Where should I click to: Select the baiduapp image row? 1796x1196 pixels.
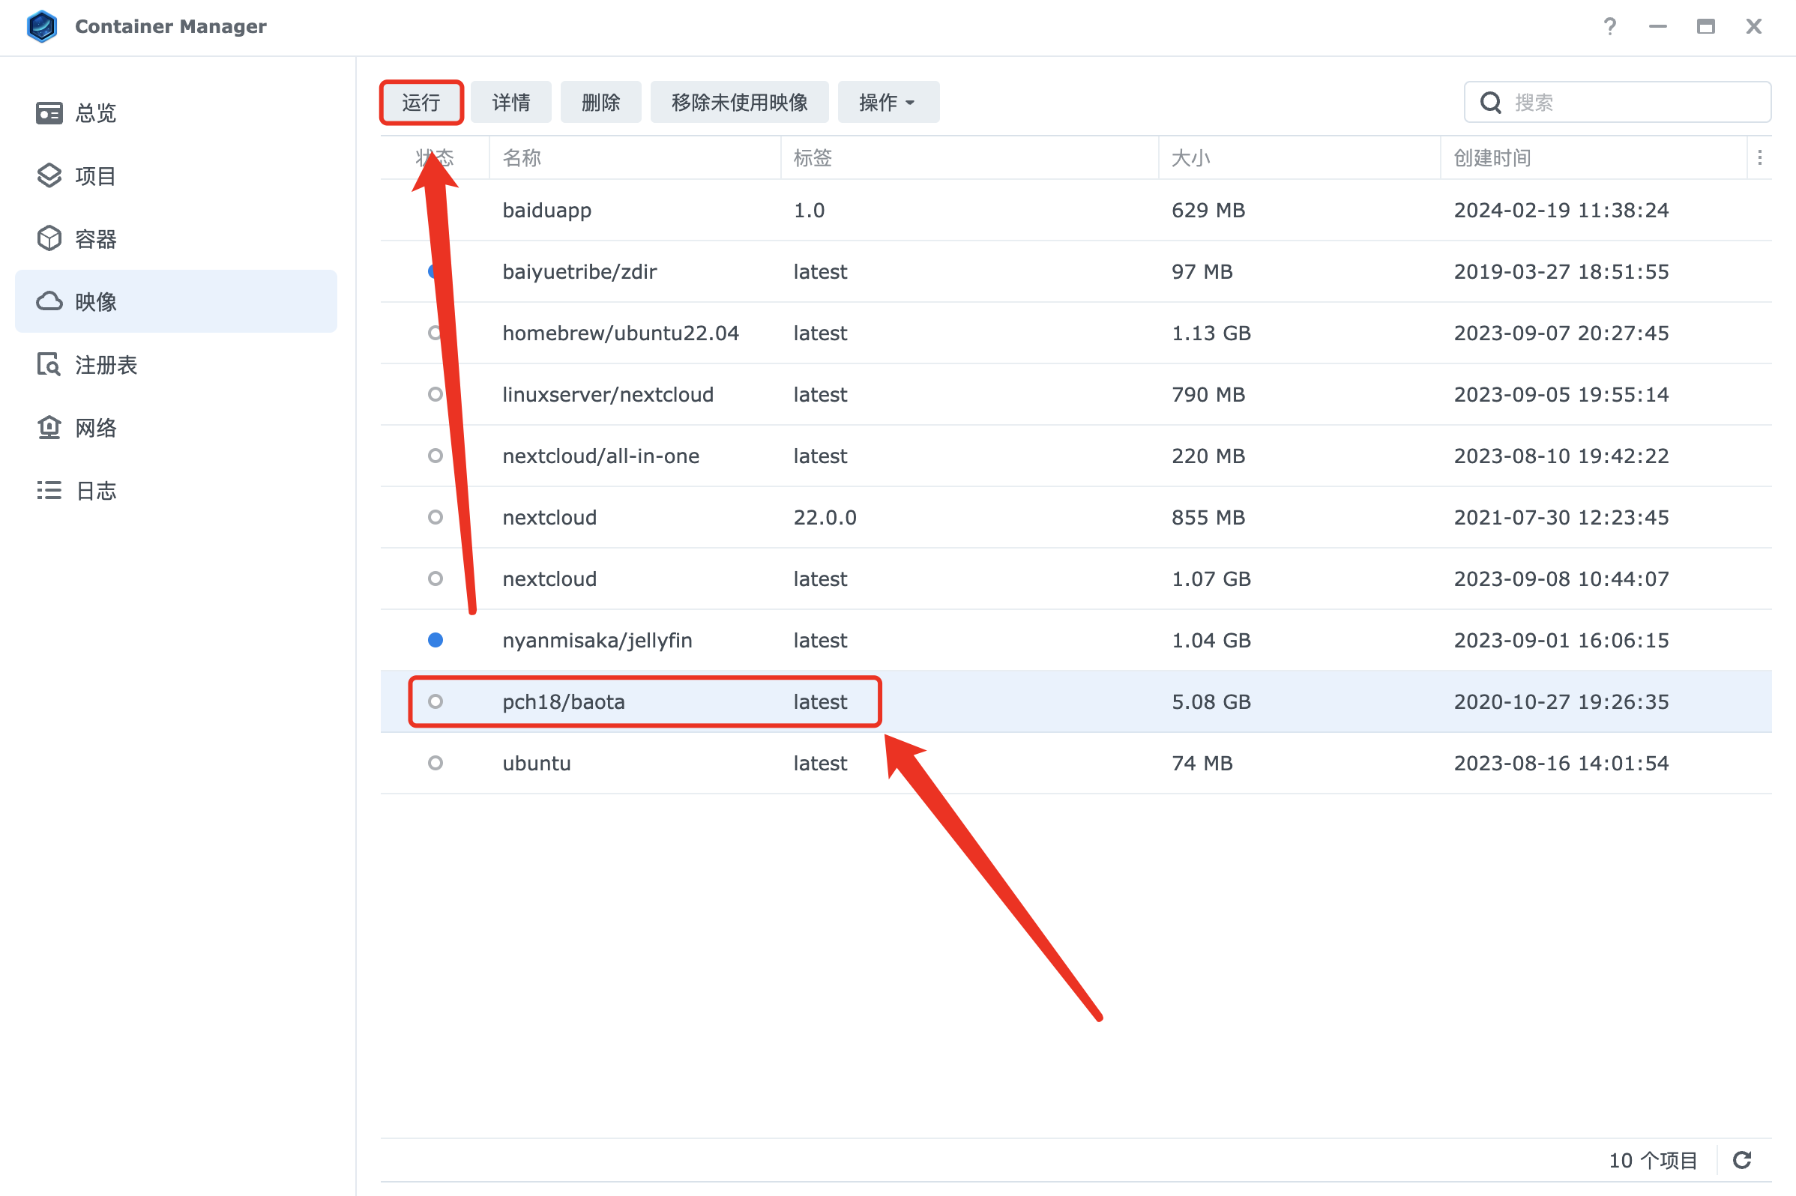(x=1076, y=210)
